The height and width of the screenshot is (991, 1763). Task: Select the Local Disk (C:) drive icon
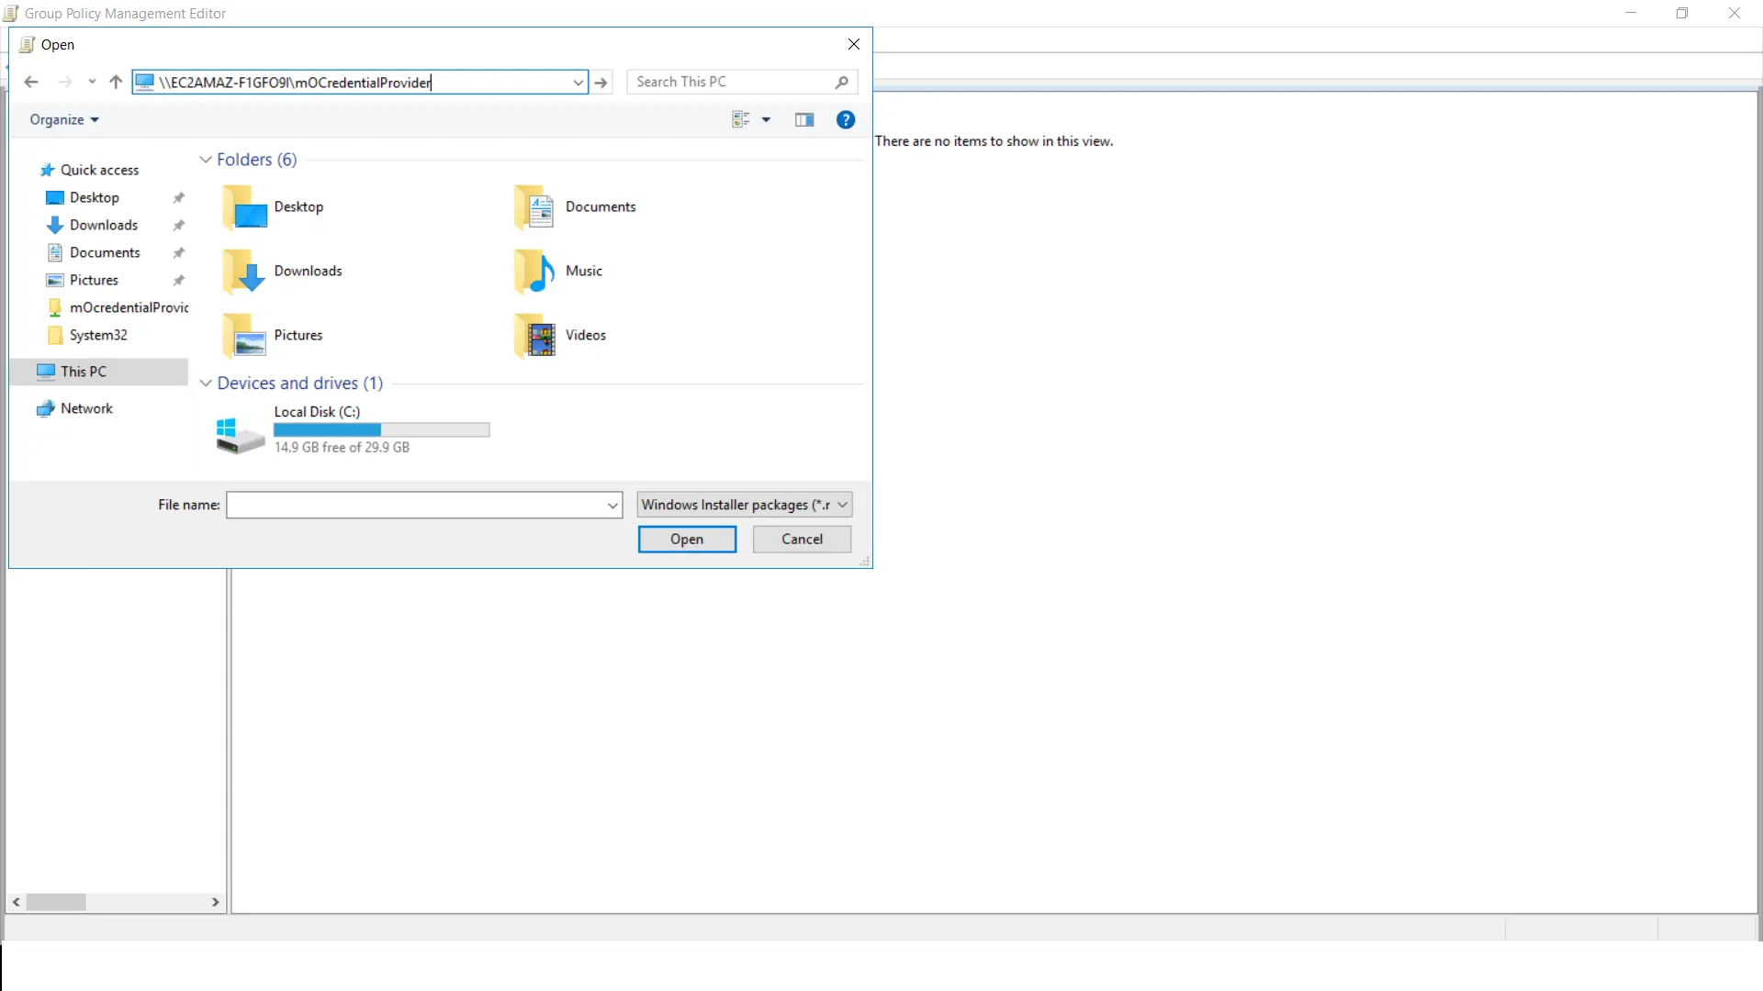241,435
